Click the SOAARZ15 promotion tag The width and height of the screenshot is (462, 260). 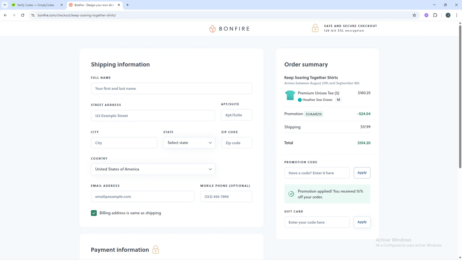click(x=314, y=114)
